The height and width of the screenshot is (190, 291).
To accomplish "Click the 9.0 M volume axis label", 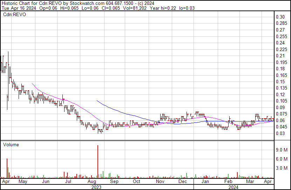I will (282, 150).
